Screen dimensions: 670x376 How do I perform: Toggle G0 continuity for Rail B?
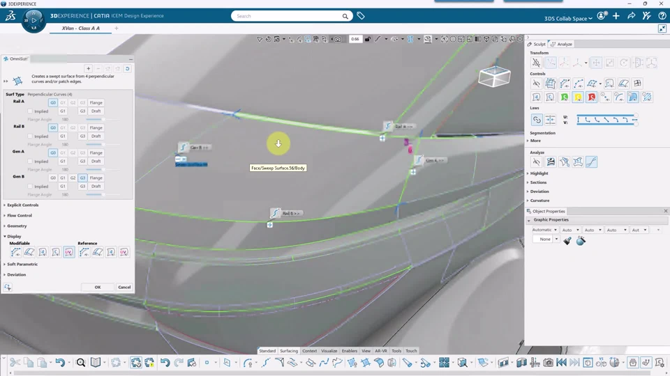point(53,128)
